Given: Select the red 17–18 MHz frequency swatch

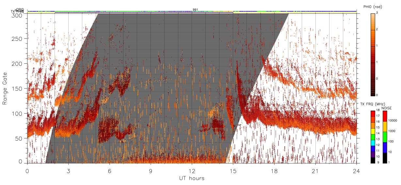Looking at the screenshot, I should tap(373, 114).
